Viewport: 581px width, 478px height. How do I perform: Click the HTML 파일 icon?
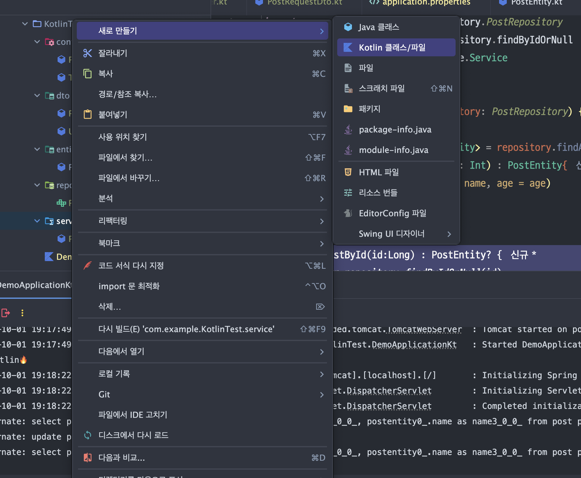pyautogui.click(x=348, y=172)
